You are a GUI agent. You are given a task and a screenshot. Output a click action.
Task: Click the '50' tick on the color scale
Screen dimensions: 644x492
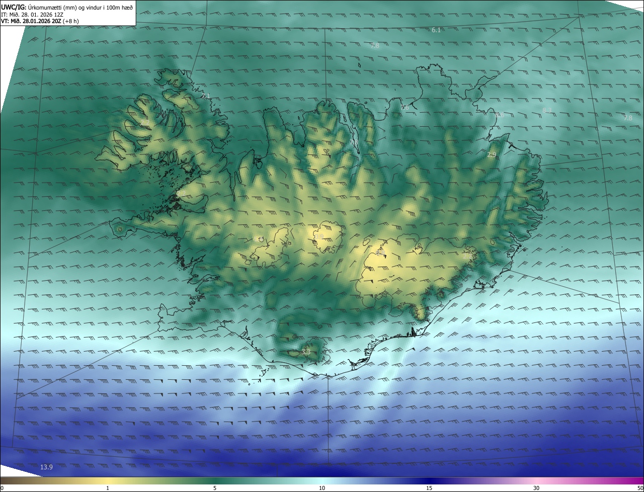coord(640,488)
